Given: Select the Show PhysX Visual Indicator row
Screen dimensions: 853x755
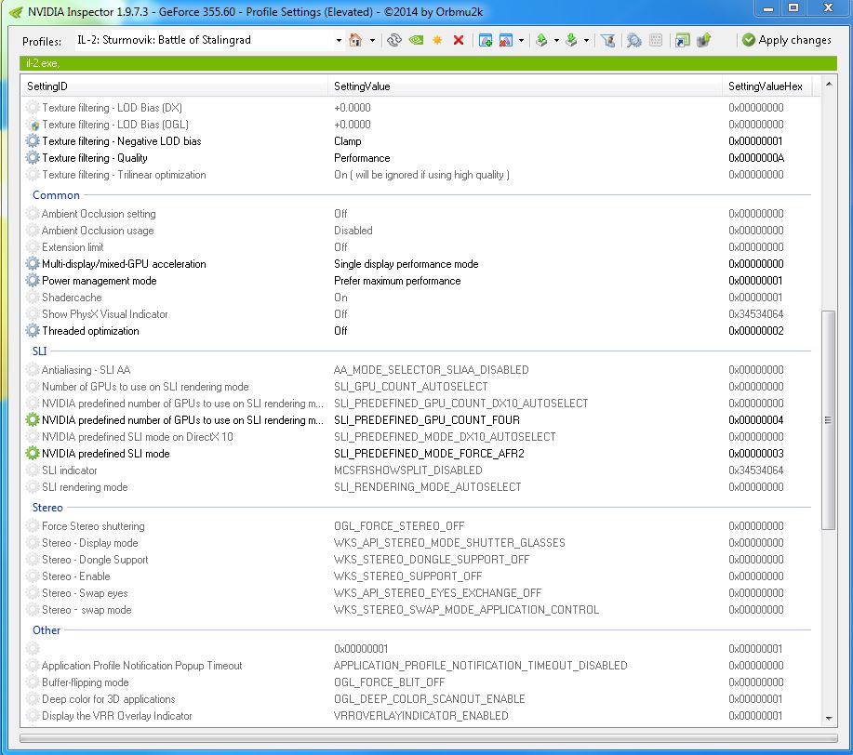Looking at the screenshot, I should click(x=419, y=314).
